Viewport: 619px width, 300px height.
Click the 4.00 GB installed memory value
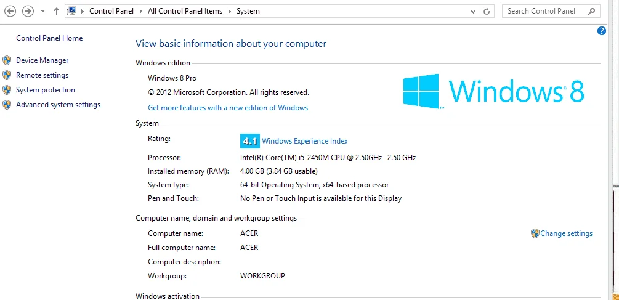(x=279, y=171)
